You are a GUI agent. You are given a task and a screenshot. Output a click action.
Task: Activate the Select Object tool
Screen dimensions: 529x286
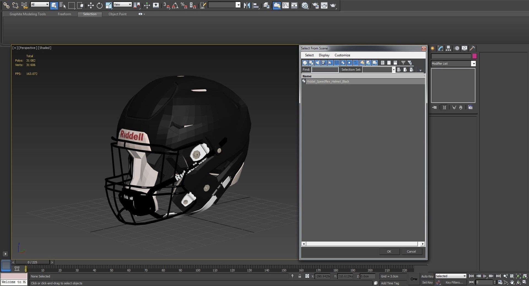[x=54, y=5]
